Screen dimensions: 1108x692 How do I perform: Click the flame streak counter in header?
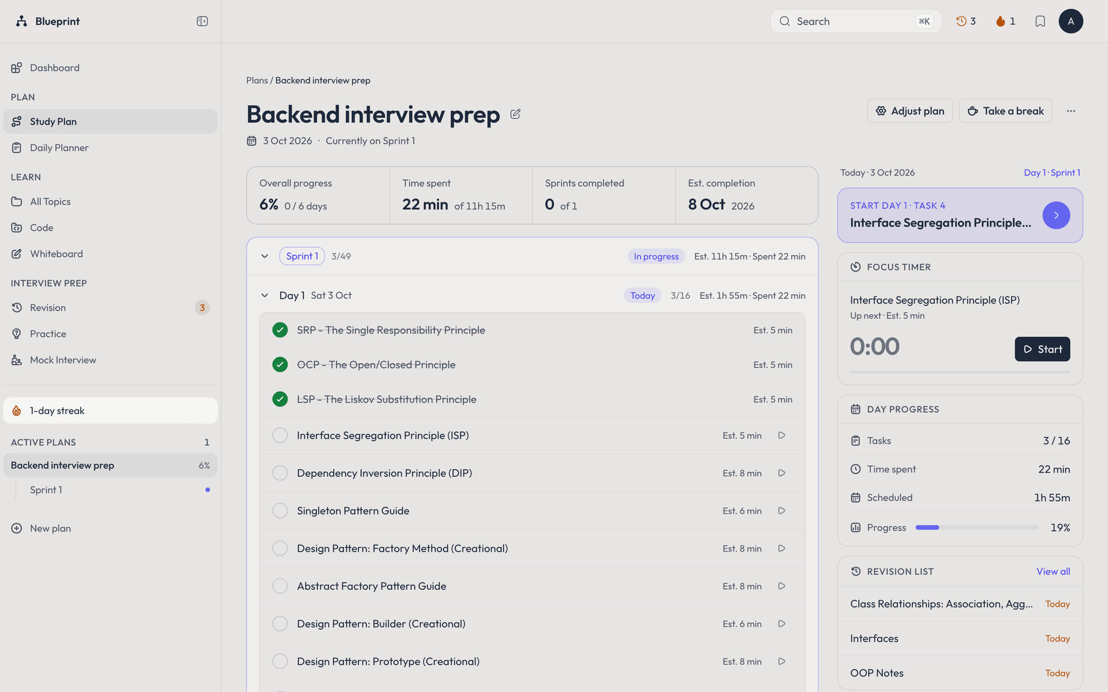point(1005,21)
